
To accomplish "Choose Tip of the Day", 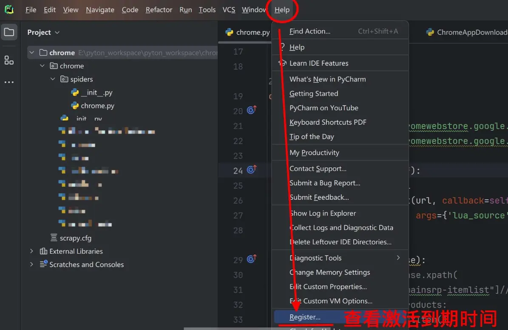I will pyautogui.click(x=340, y=137).
